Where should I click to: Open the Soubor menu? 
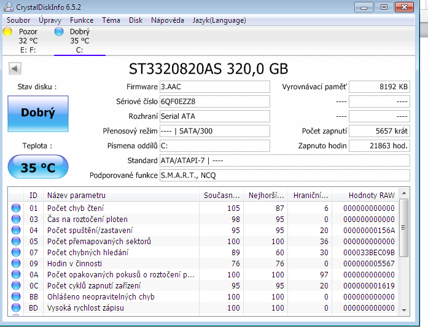18,20
